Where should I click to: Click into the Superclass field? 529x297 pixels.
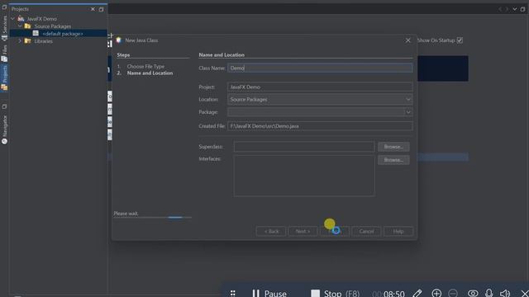304,147
